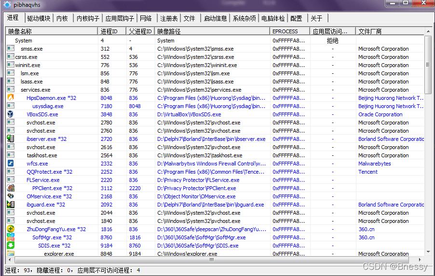Select the svchost.exe row with PID 2616
435x276 pixels.
click(41, 147)
